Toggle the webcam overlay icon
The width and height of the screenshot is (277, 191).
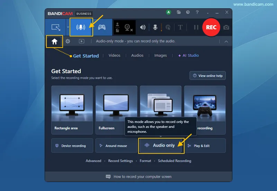(128, 27)
